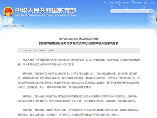
Task: Click the Ministry of Education site title
Action: tap(46, 10)
